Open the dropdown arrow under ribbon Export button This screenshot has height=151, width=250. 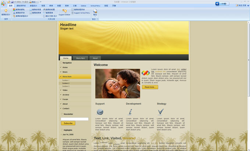(x=95, y=16)
